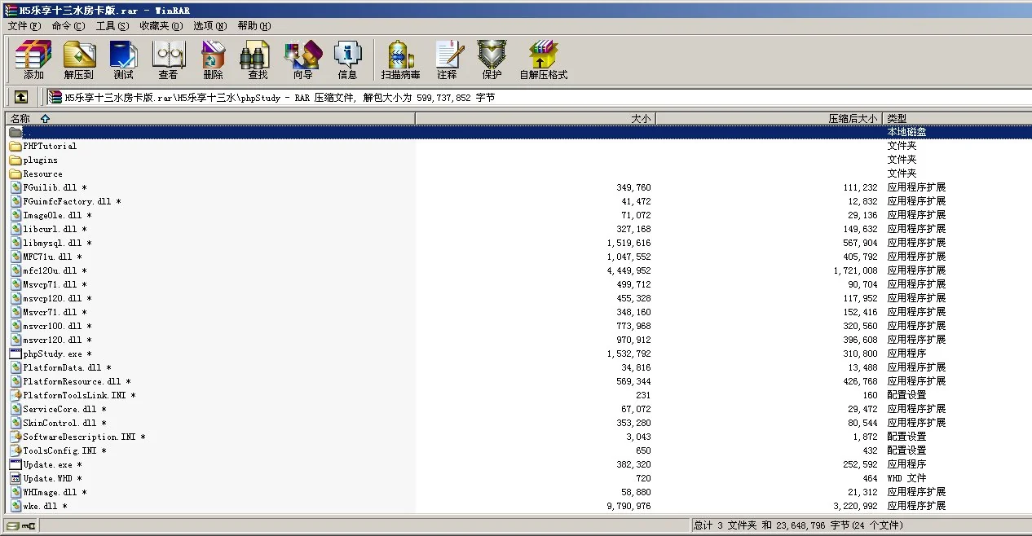Go up one folder level button

point(21,97)
